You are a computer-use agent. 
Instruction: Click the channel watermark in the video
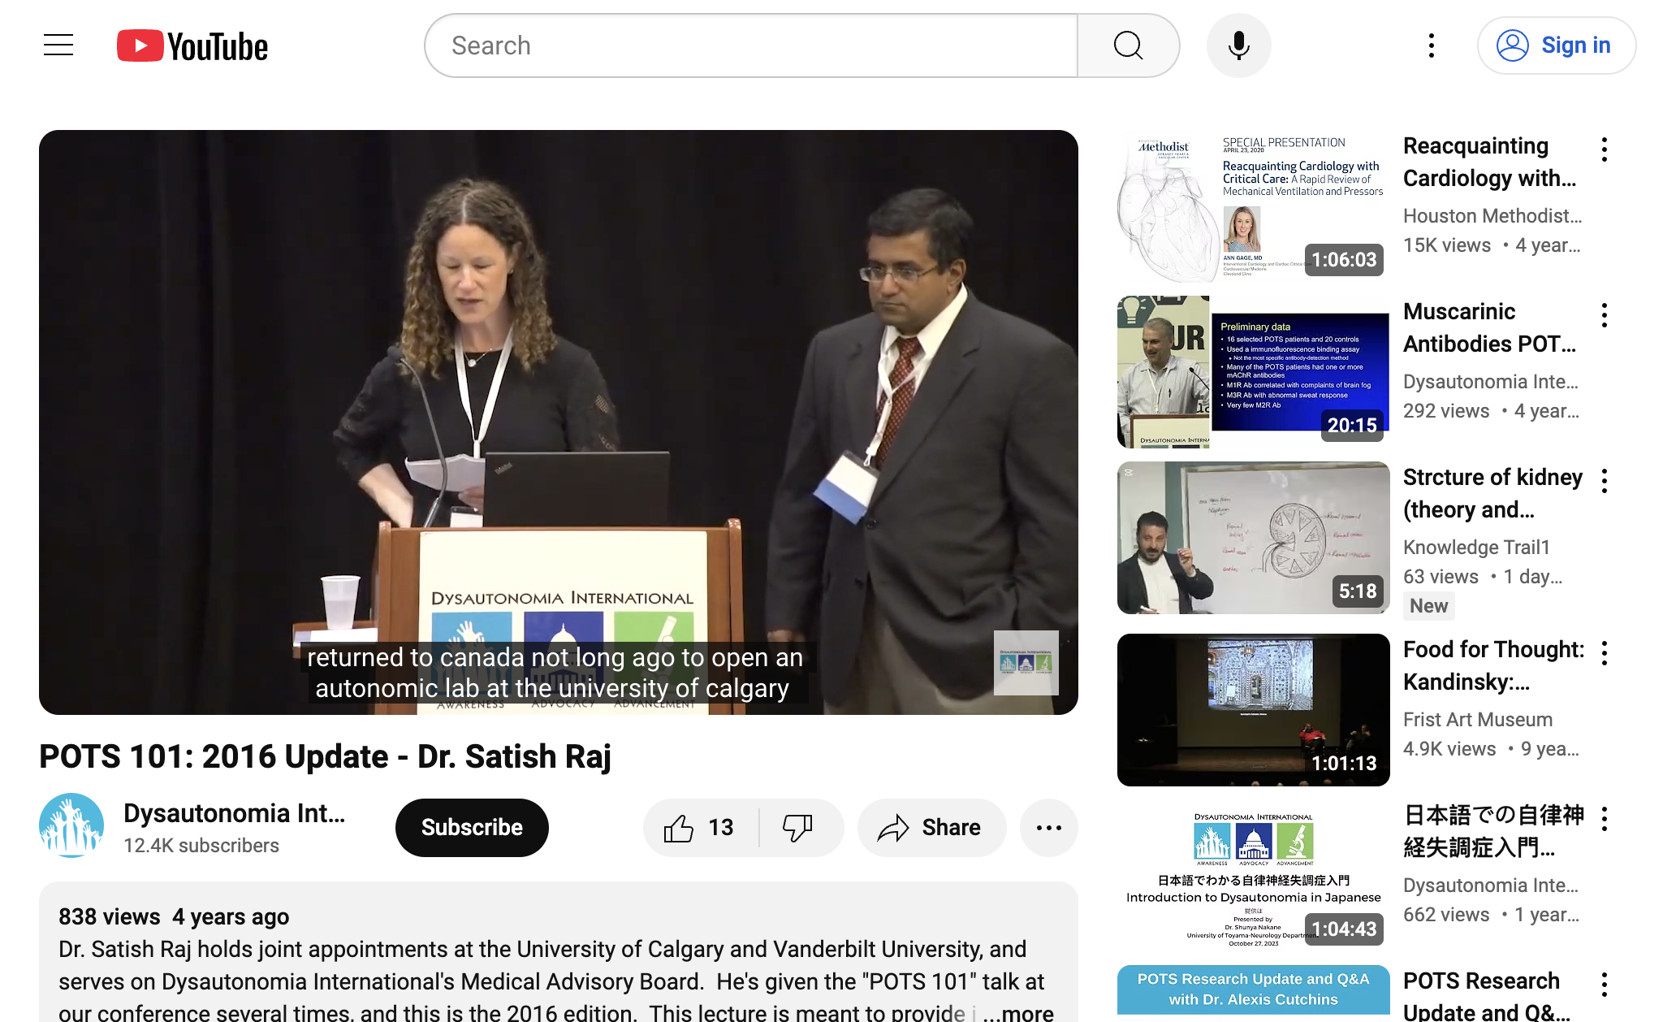tap(1026, 662)
